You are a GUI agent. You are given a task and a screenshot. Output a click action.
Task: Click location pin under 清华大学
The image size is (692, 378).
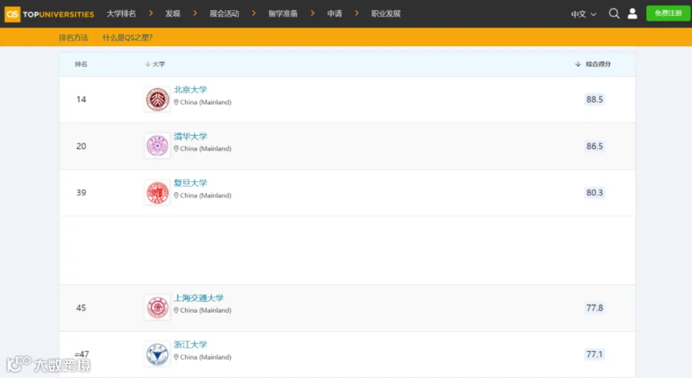pos(176,148)
